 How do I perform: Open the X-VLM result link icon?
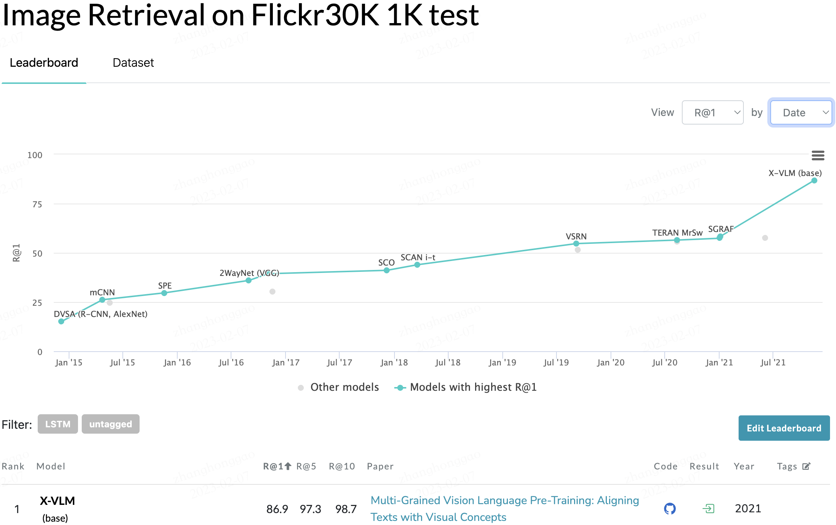coord(708,509)
